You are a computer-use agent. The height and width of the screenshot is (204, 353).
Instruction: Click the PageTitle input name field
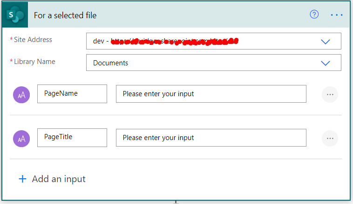pos(72,138)
